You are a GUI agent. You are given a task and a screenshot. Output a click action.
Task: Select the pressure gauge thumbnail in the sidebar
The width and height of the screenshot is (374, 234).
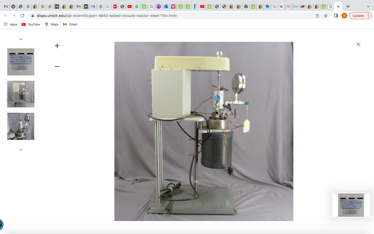point(21,126)
